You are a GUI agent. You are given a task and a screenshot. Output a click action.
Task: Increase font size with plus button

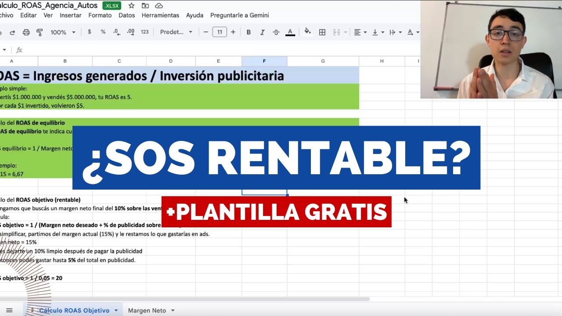233,32
